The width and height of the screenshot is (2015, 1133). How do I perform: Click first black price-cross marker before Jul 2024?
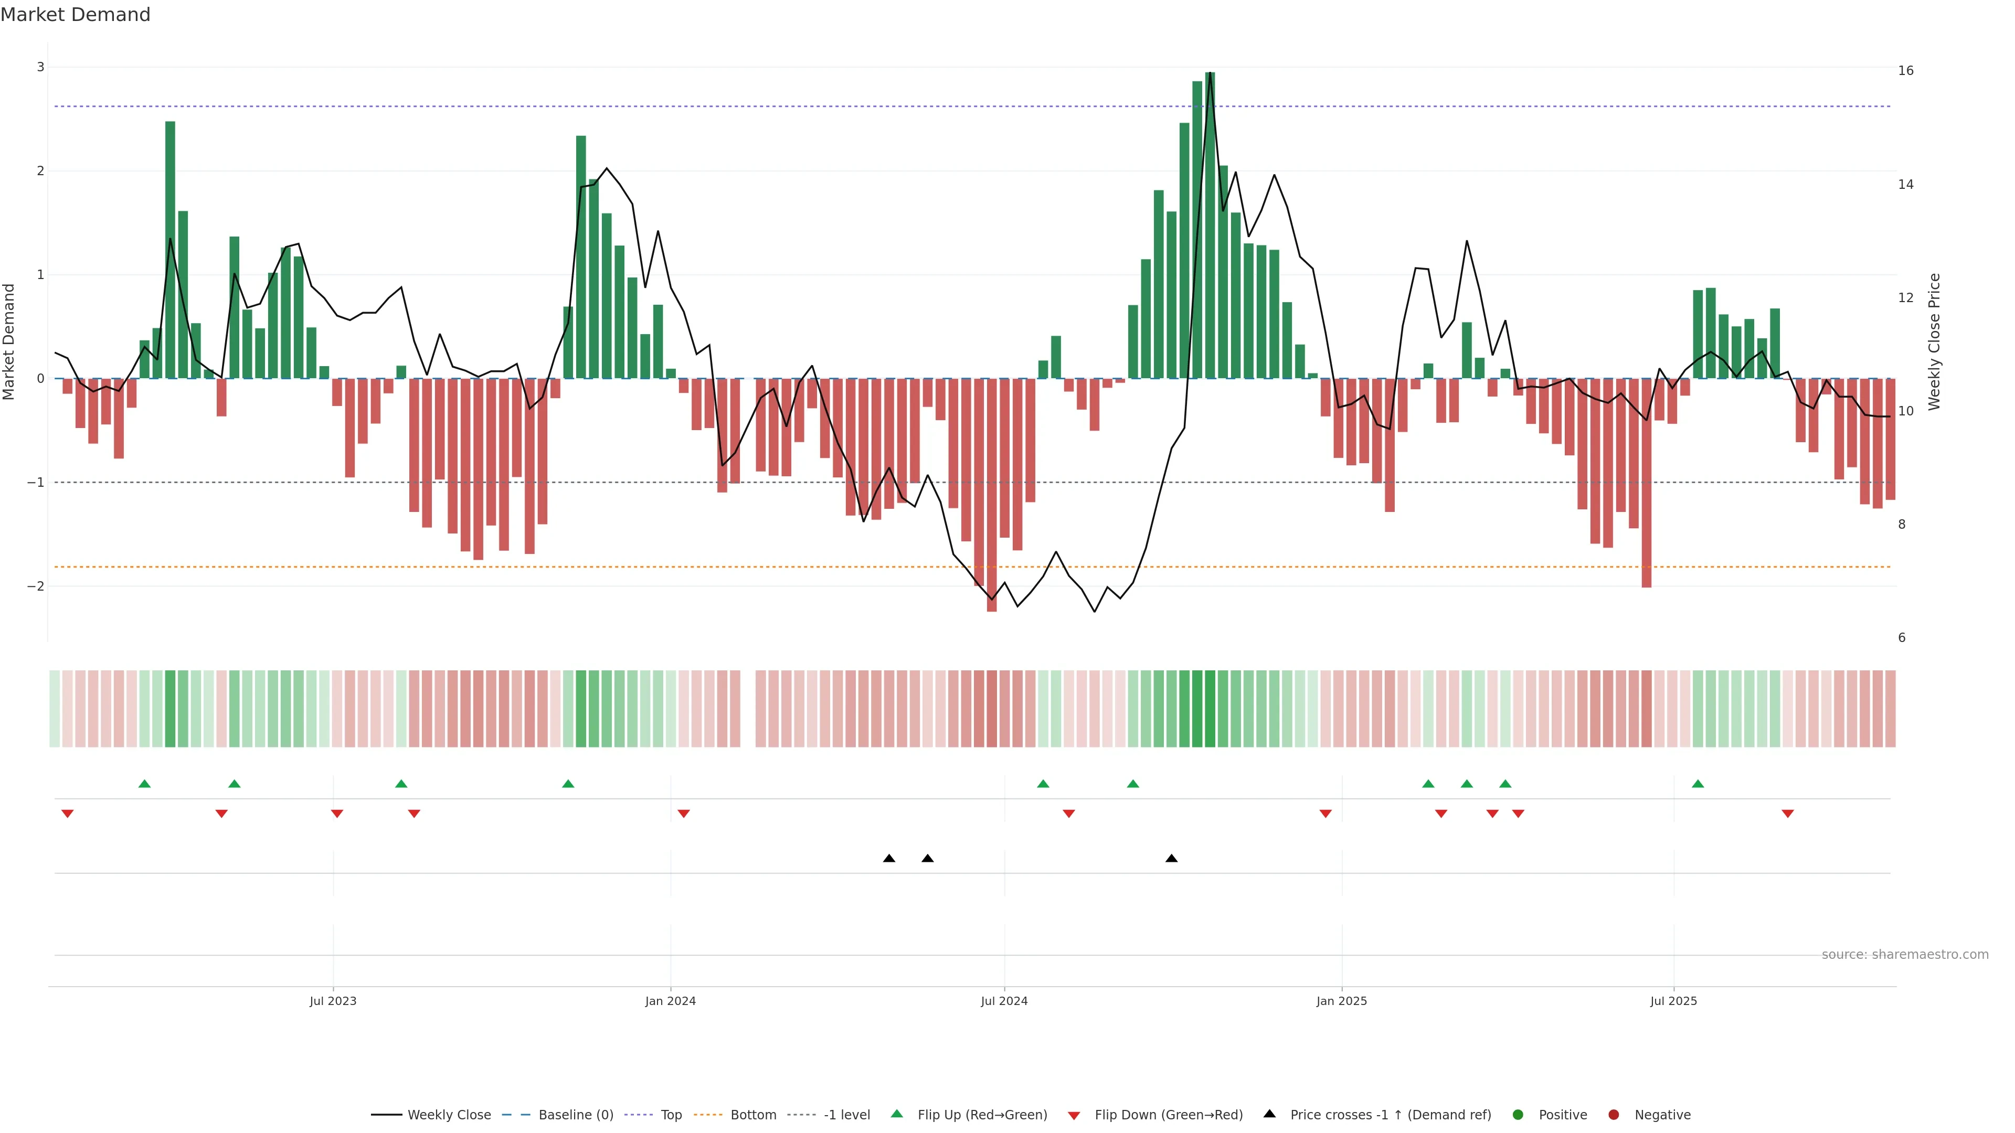[x=888, y=859]
